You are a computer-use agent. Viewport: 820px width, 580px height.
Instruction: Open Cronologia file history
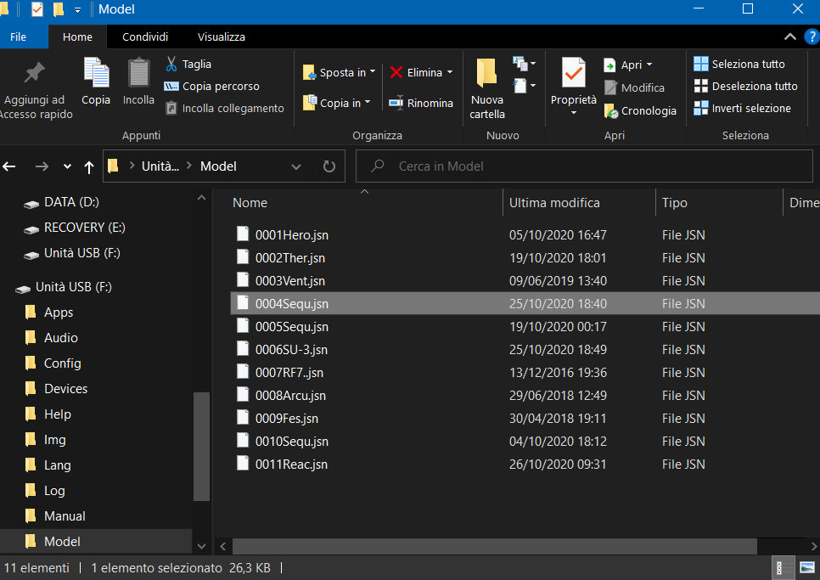640,111
